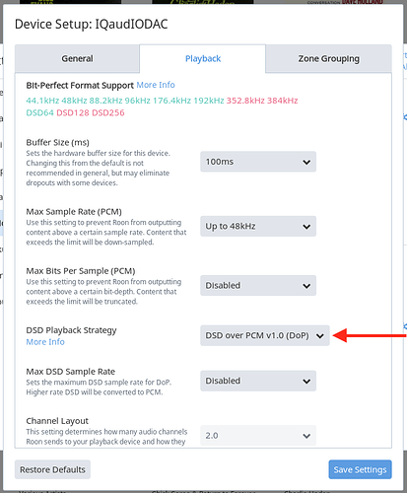
Task: Open More Info link for Bit-Perfect Format Support
Action: (156, 85)
